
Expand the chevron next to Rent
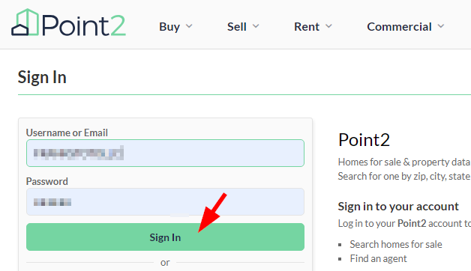(x=329, y=26)
